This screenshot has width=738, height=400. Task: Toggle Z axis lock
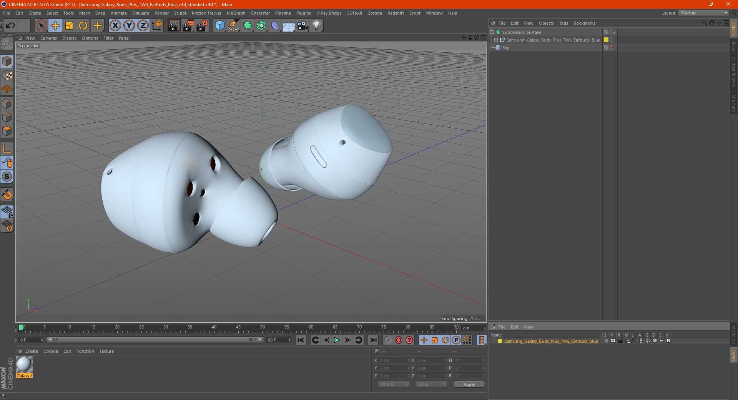(x=143, y=26)
